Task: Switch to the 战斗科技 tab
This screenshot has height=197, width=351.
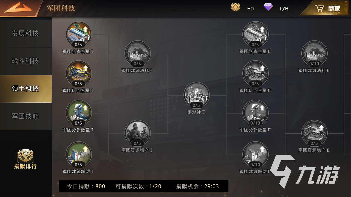Action: click(x=26, y=61)
